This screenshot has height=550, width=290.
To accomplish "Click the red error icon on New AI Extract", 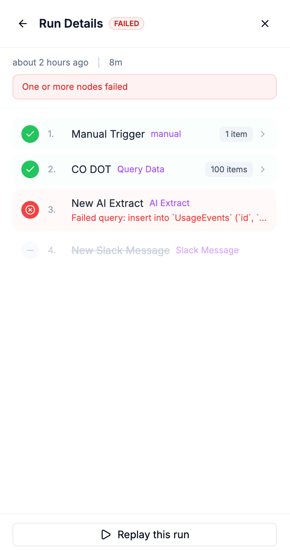I will (x=30, y=210).
